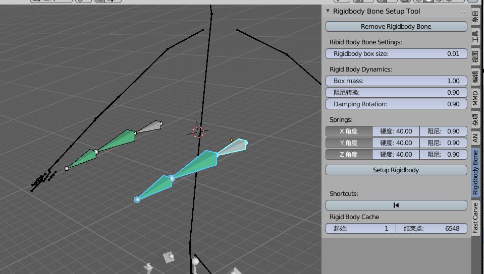The width and height of the screenshot is (484, 274).
Task: Collapse the Rigidbody Bone Setup Tool panel
Action: [328, 11]
